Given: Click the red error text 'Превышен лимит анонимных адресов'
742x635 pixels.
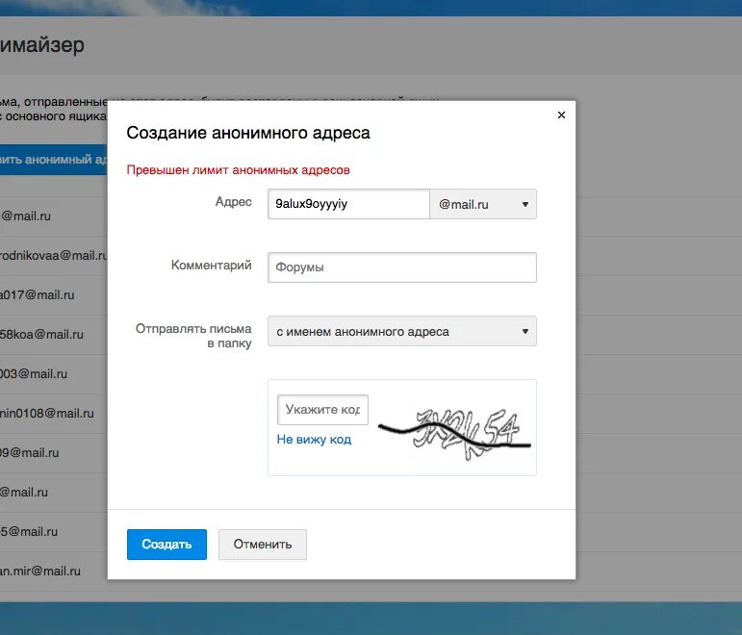Looking at the screenshot, I should click(238, 170).
